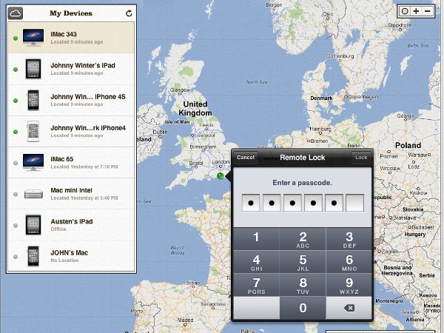Screen dimensions: 444x333
Task: Confirm with the Lock button
Action: pos(361,158)
